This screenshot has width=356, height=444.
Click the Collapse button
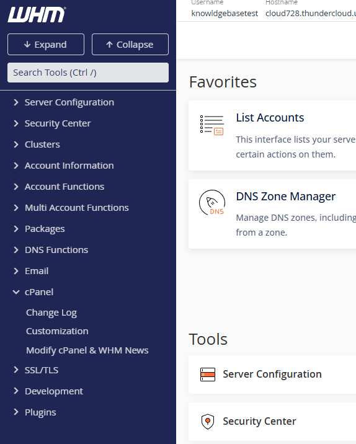point(130,45)
